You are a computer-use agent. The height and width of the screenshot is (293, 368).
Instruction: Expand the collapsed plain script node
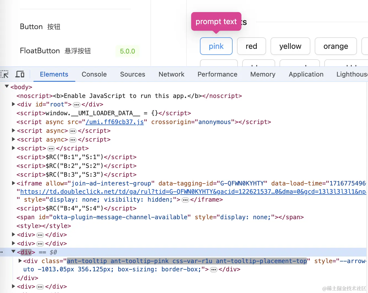coord(13,148)
